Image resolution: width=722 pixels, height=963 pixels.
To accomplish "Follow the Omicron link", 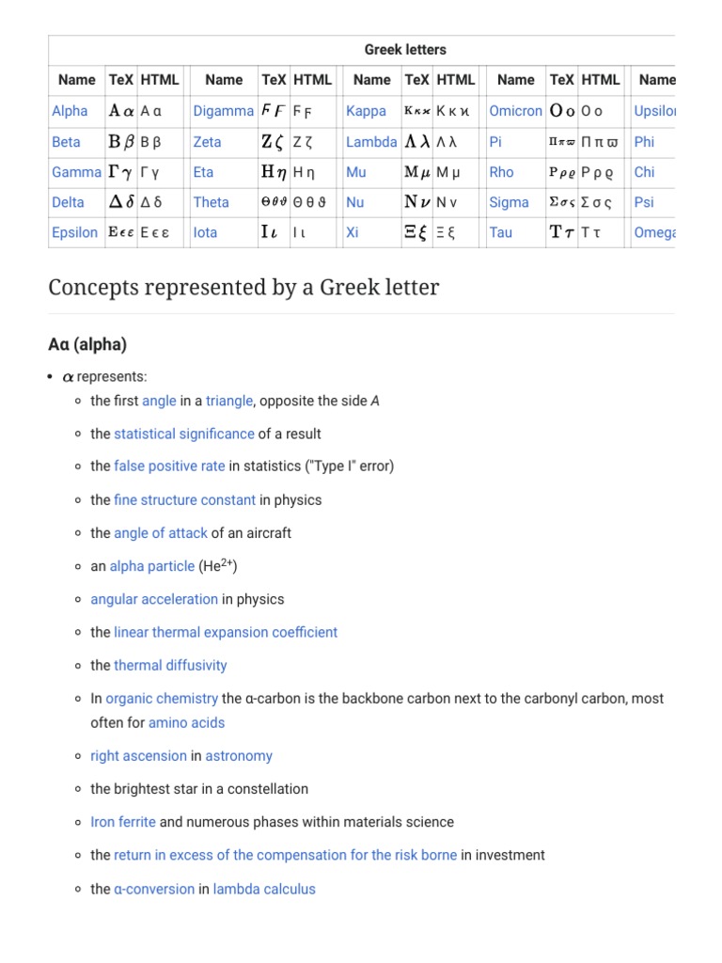I will pyautogui.click(x=515, y=111).
